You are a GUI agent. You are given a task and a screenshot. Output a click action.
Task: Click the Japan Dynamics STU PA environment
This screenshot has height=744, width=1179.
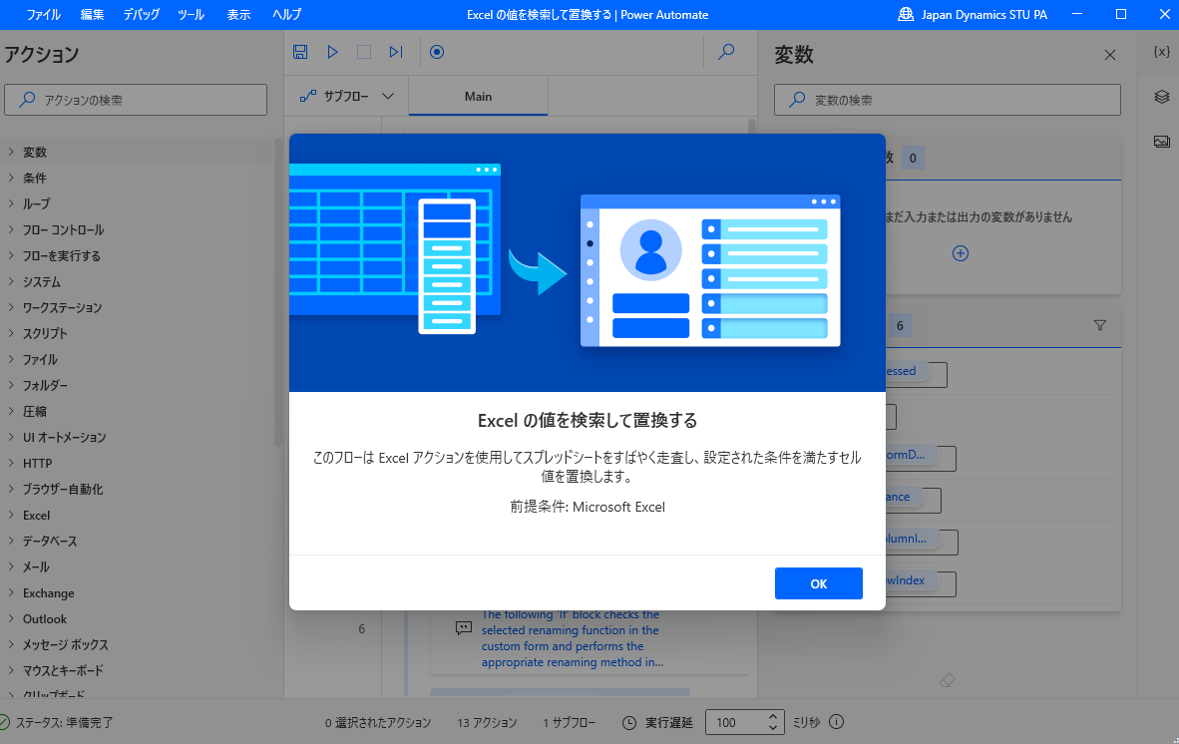(x=973, y=14)
